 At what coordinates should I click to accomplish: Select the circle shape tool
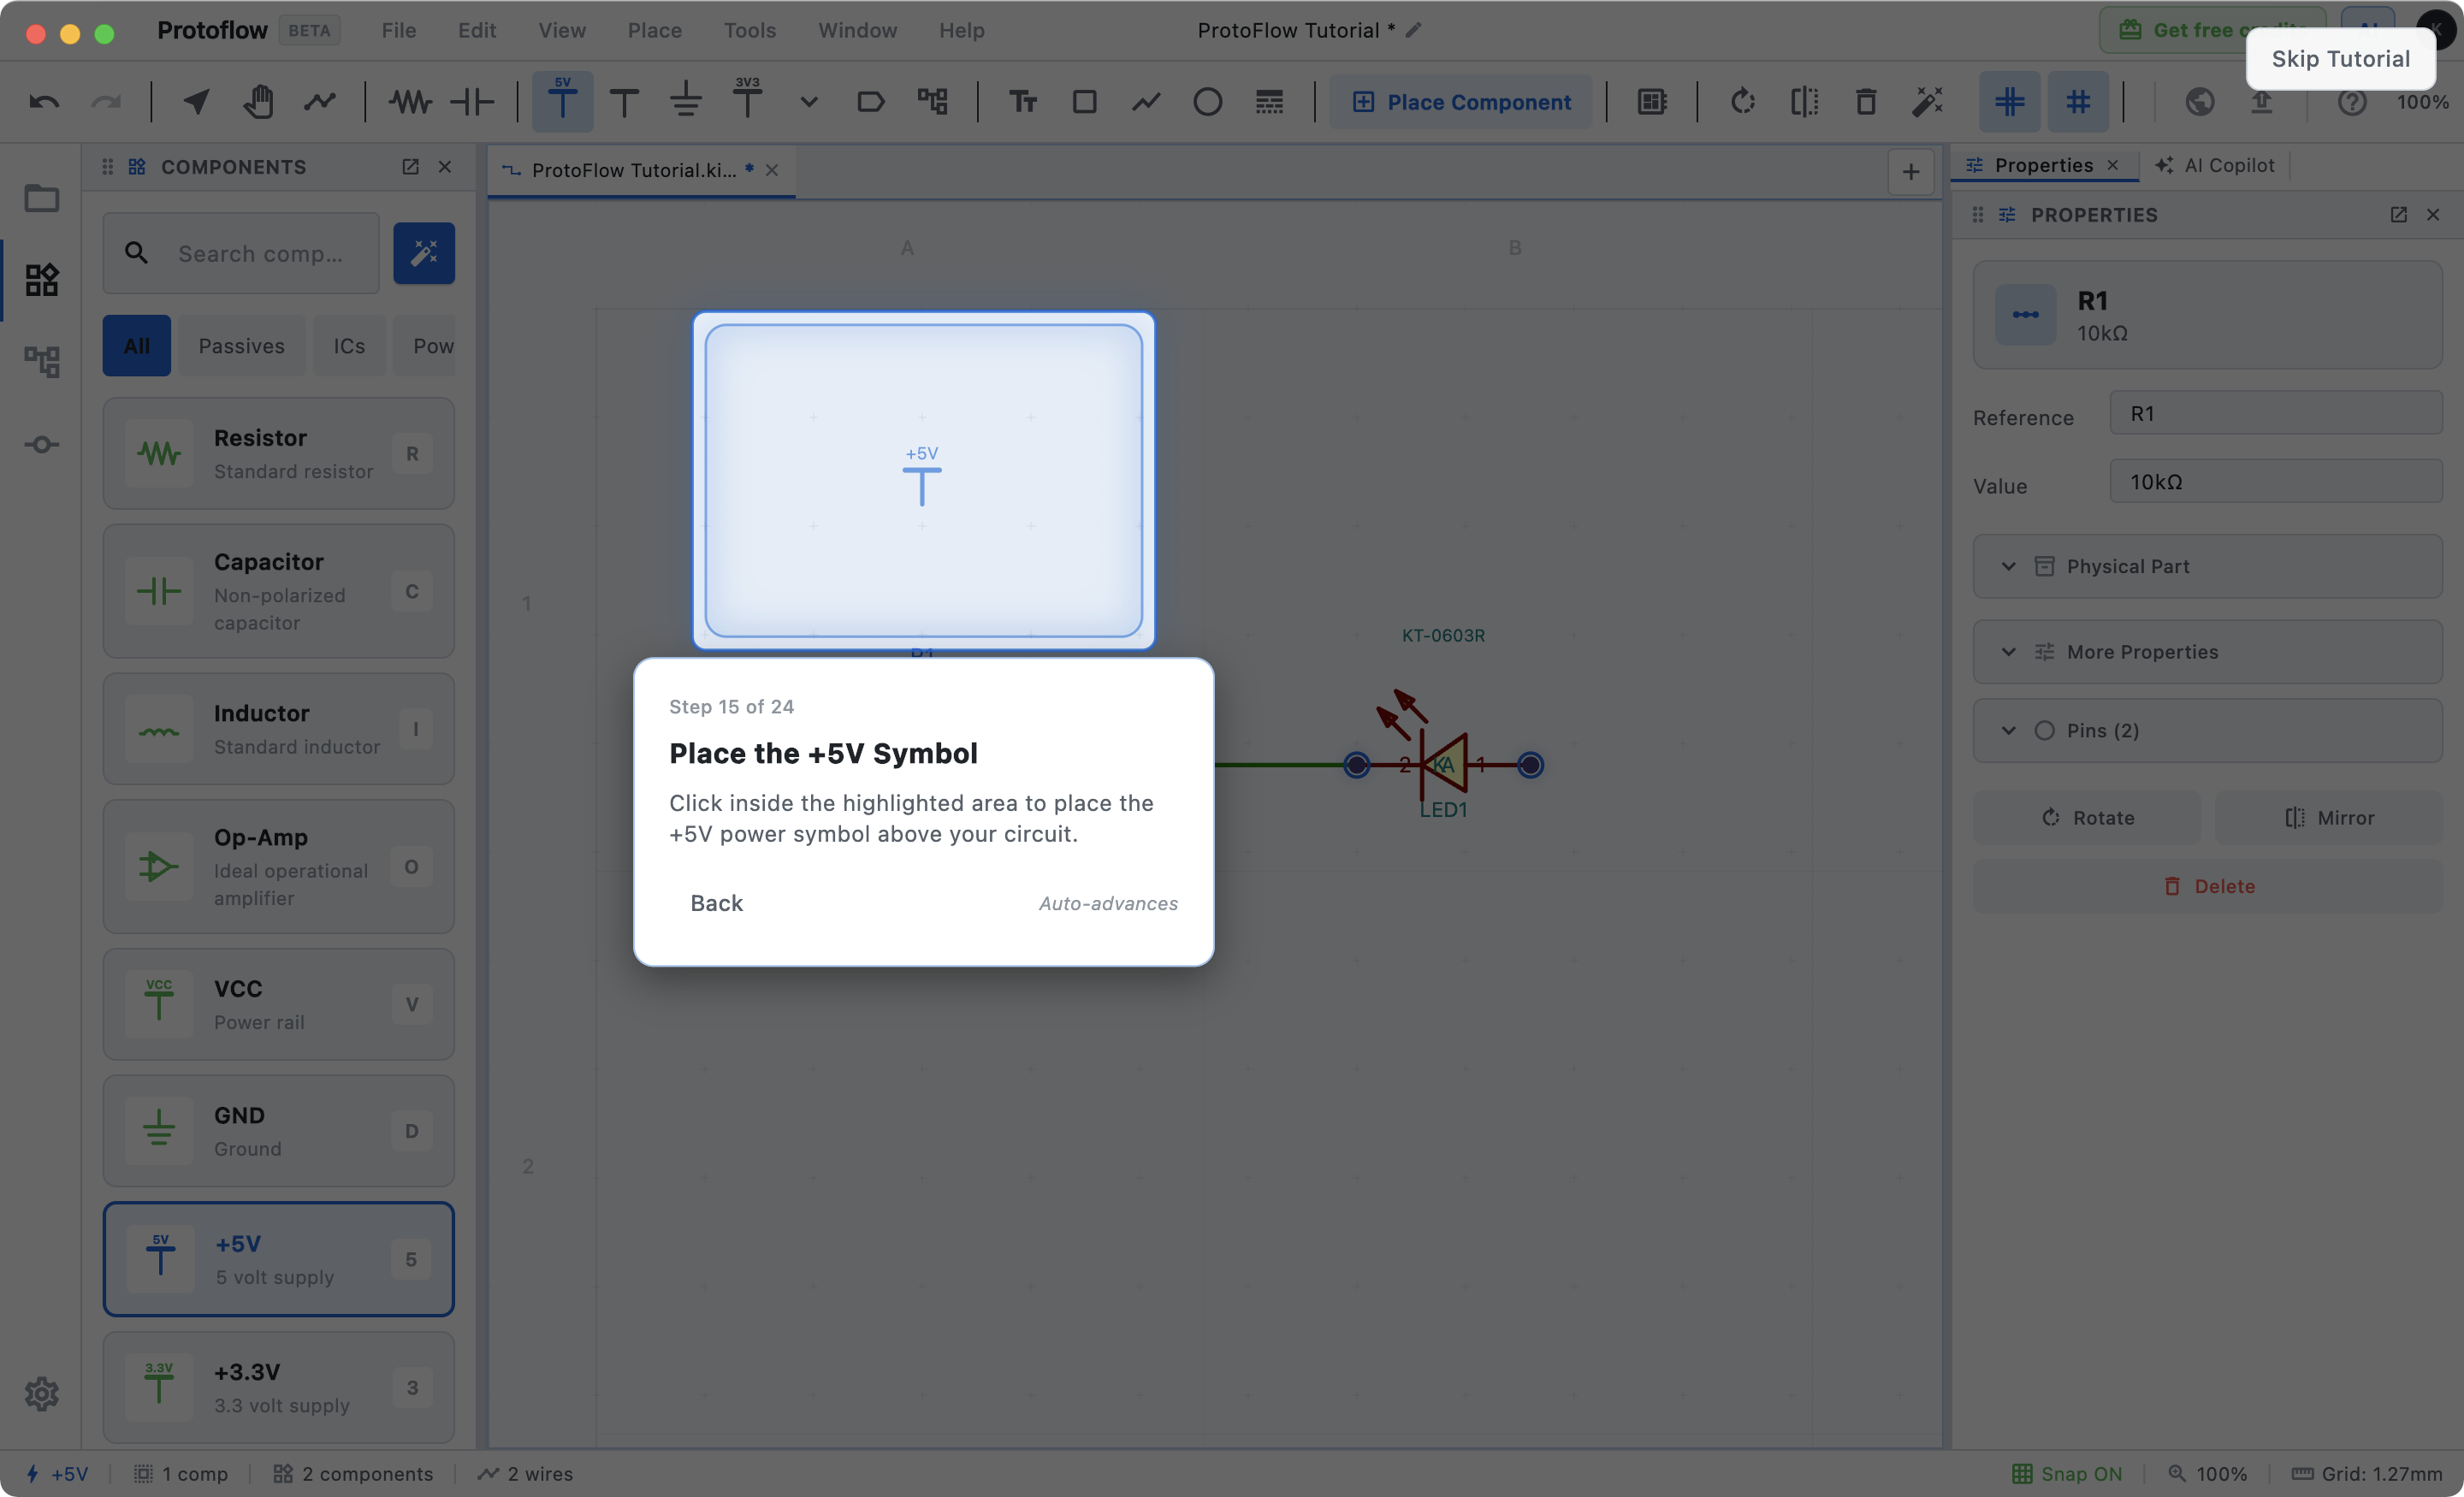pos(1207,101)
